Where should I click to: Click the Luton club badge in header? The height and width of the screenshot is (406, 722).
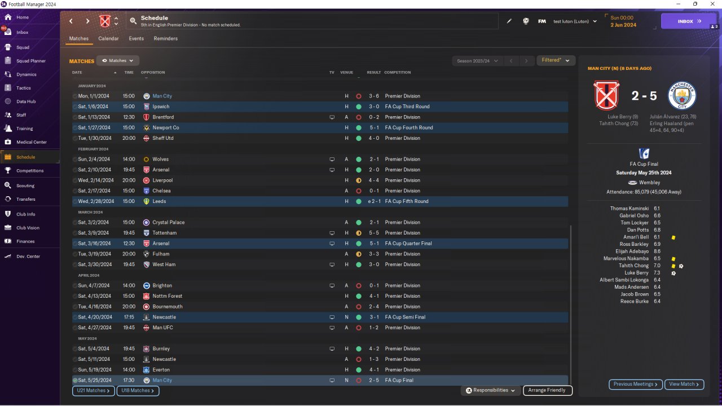[105, 21]
